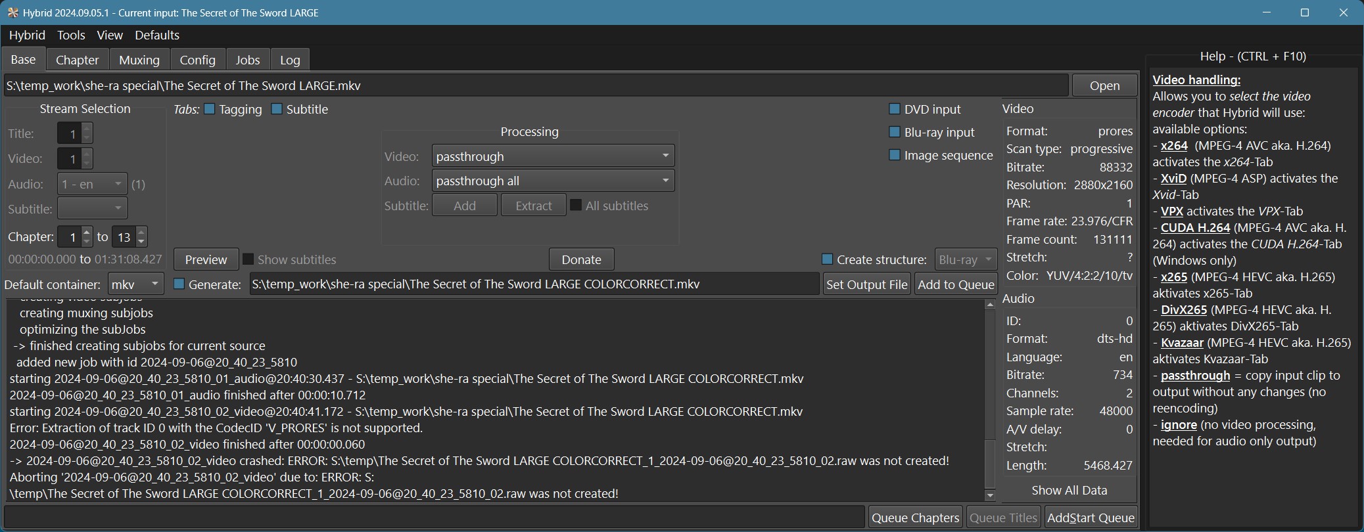Enable the Image sequence checkbox
The height and width of the screenshot is (532, 1364).
coord(894,155)
